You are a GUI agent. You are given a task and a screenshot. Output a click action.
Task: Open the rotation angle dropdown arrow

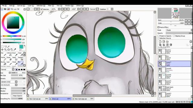[x=78, y=9]
